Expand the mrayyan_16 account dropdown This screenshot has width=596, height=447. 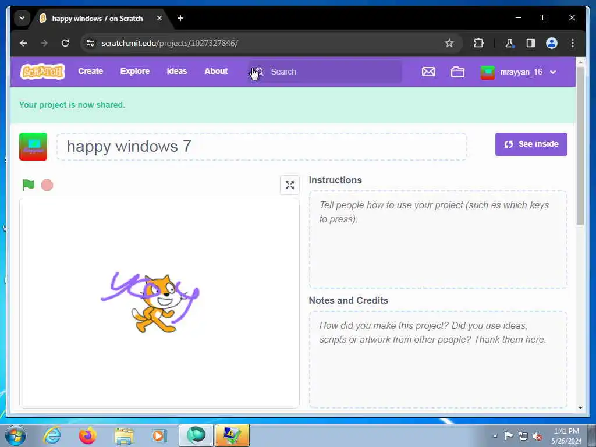click(x=553, y=72)
